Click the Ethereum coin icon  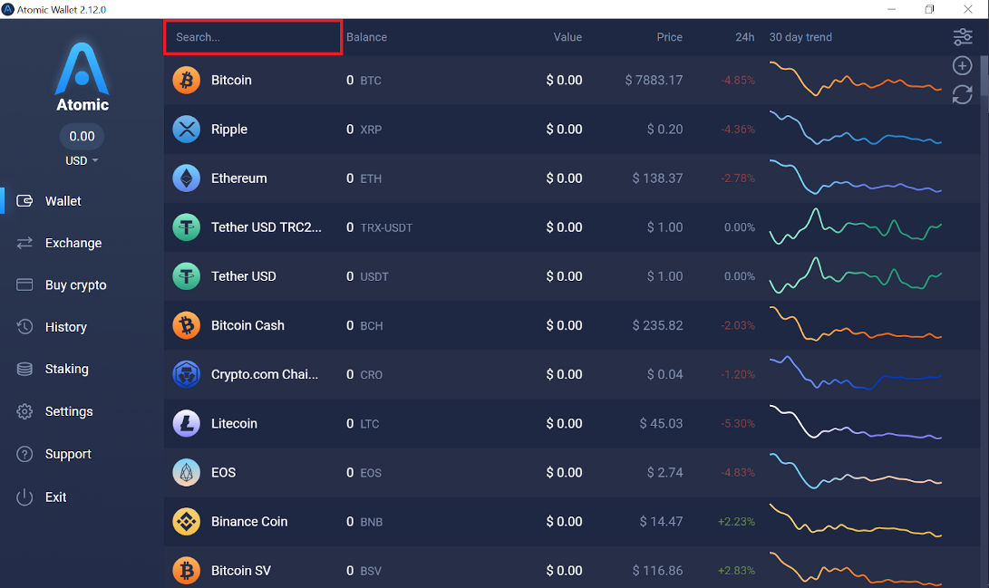tap(186, 178)
